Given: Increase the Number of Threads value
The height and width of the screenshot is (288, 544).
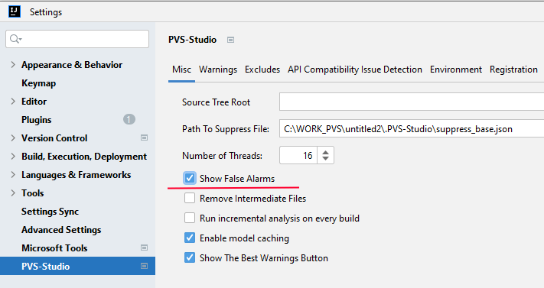Looking at the screenshot, I should (325, 152).
